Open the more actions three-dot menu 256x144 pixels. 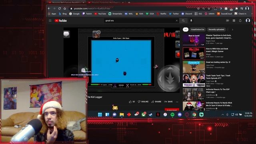click(177, 102)
